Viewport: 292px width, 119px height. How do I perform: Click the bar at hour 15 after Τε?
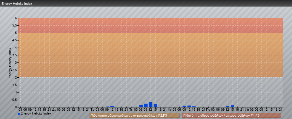tap(156, 105)
